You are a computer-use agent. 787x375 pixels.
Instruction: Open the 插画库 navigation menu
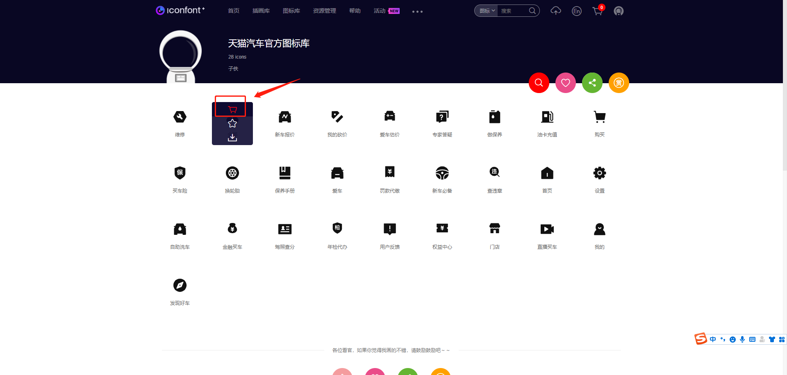coord(261,11)
